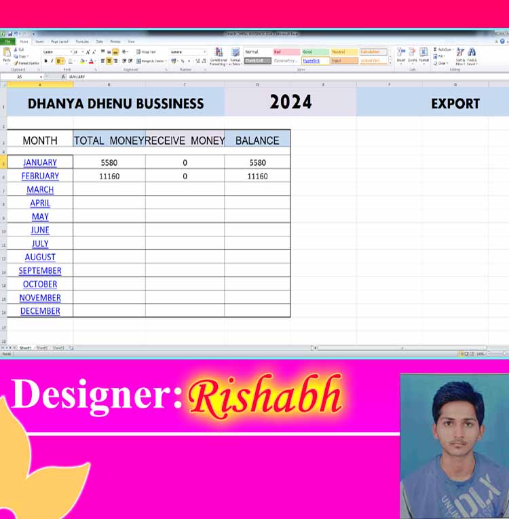Open the General number format dropdown
This screenshot has width=509, height=519.
pyautogui.click(x=204, y=52)
